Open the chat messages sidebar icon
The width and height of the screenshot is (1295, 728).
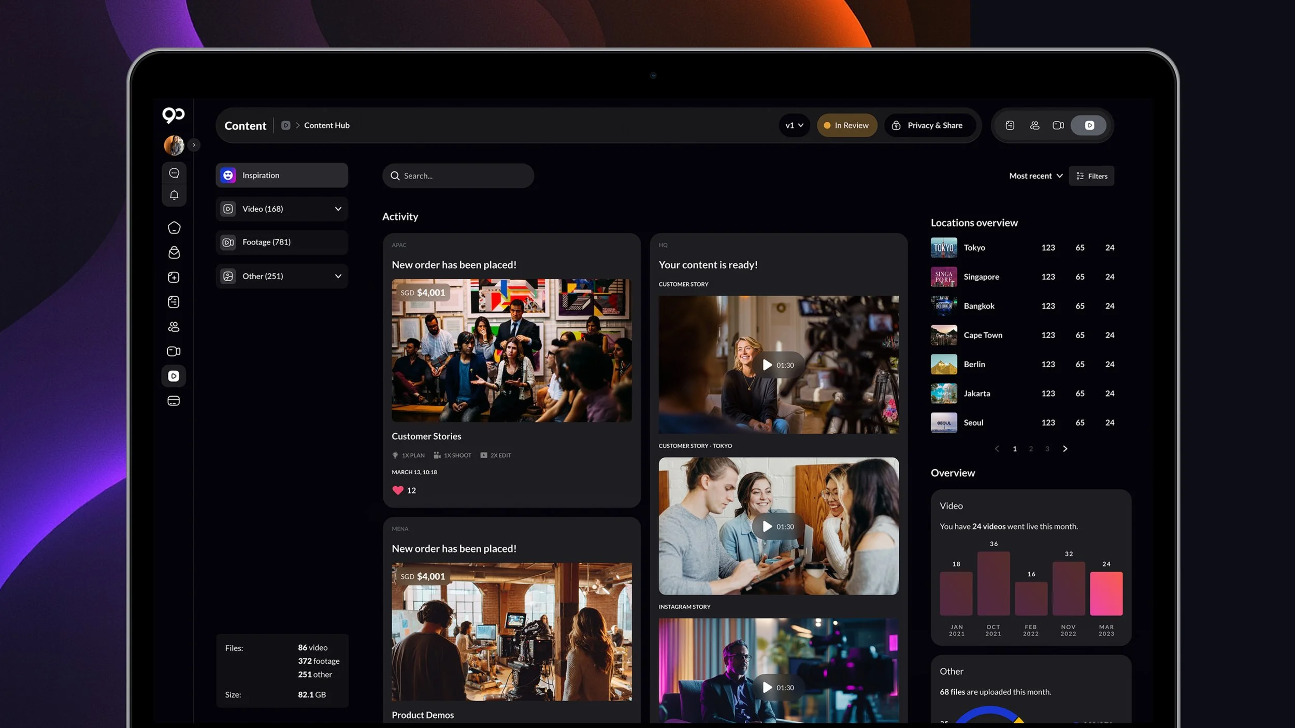[x=174, y=173]
